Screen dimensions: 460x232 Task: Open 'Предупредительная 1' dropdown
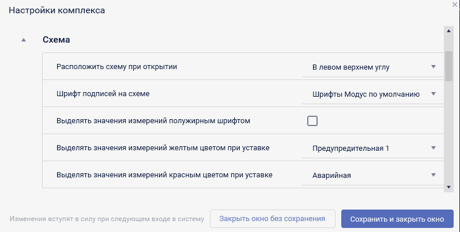[x=369, y=148]
